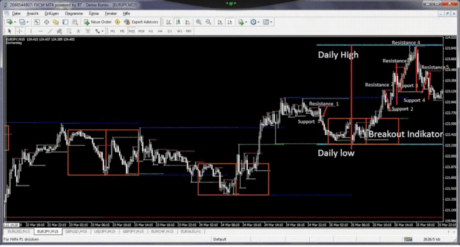Select the crosshair cursor tool
460x247 pixels.
pyautogui.click(x=19, y=31)
